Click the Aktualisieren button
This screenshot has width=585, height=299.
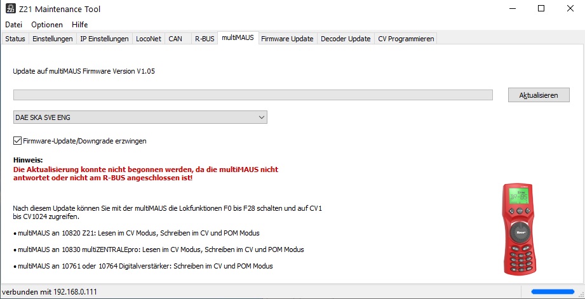click(x=539, y=95)
